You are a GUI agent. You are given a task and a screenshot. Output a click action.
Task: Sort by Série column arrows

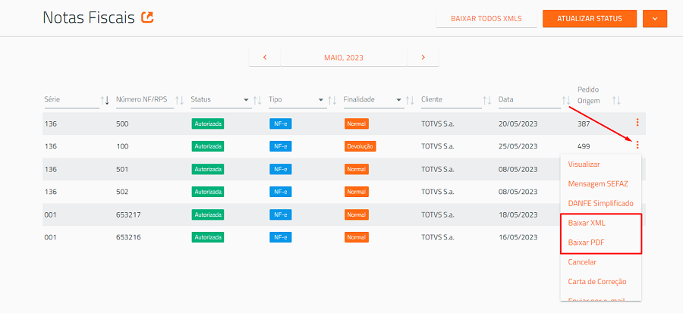coord(105,101)
